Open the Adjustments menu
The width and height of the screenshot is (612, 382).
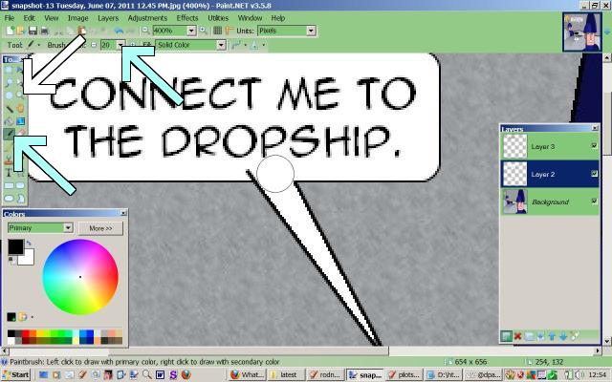coord(146,17)
